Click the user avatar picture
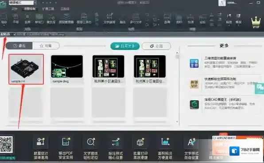This screenshot has width=264, height=163. click(222, 3)
